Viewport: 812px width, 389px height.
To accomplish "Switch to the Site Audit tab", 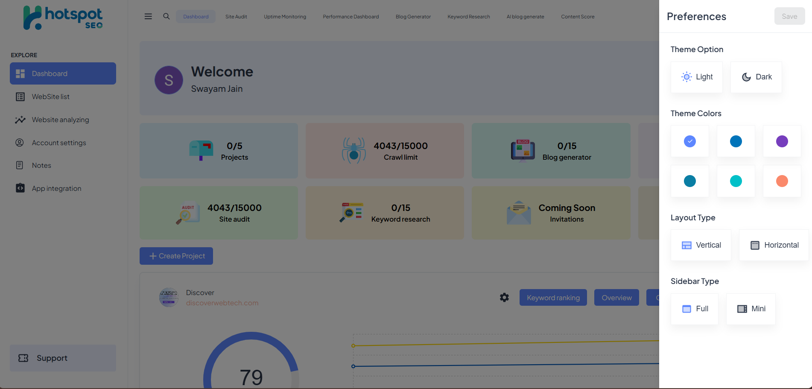I will coord(236,17).
